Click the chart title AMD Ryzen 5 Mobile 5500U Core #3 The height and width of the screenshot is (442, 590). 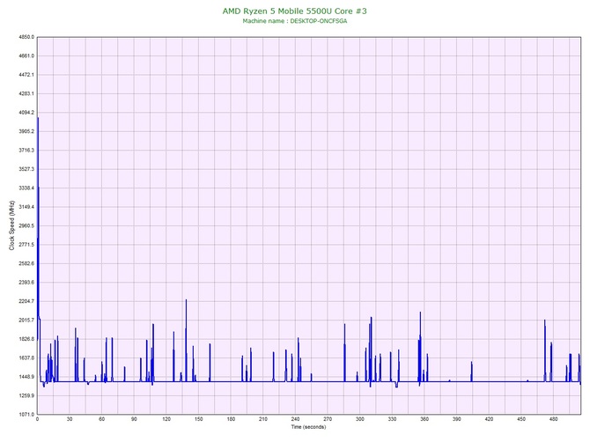click(294, 11)
